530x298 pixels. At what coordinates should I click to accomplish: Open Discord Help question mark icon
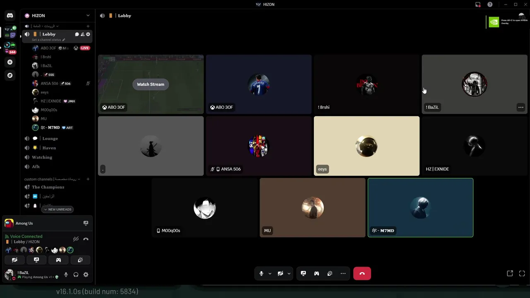pyautogui.click(x=490, y=5)
